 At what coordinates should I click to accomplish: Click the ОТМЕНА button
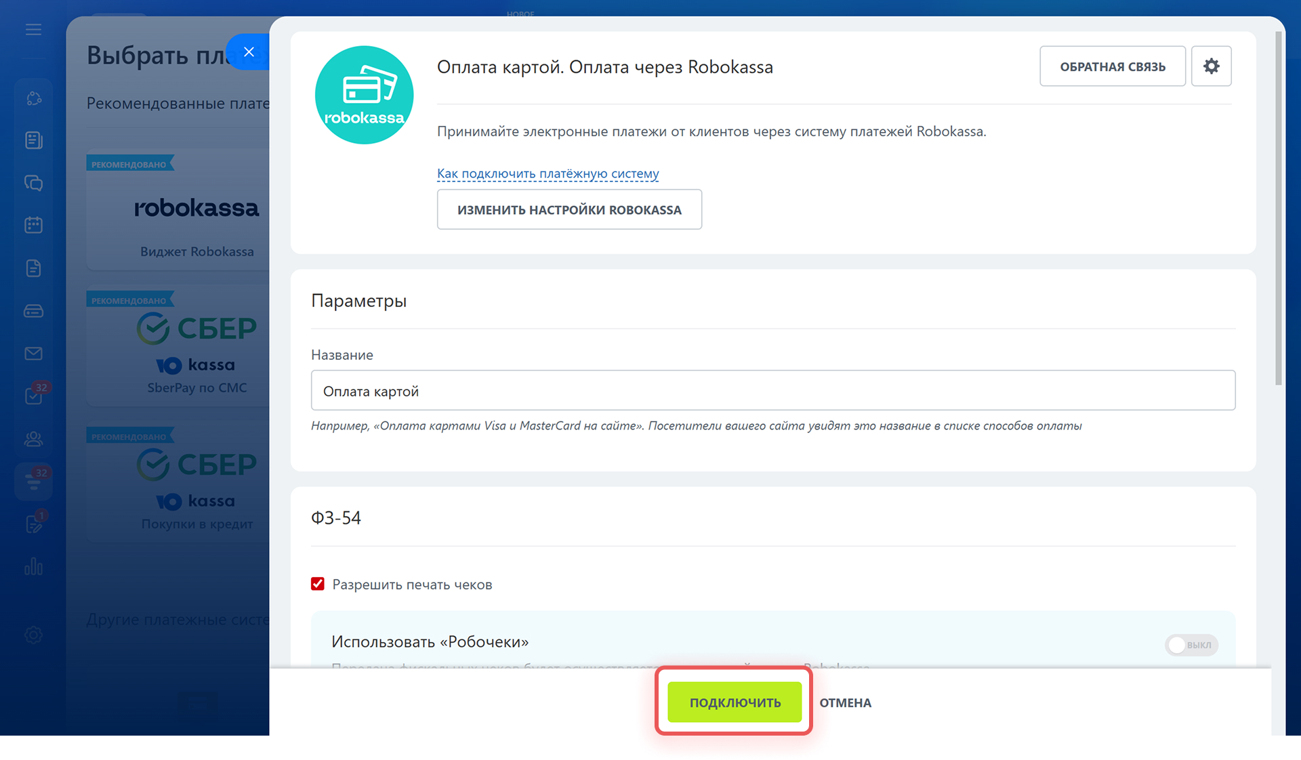tap(845, 703)
